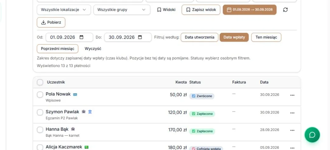Click the participant name Szymon Pawlak
This screenshot has width=330, height=150.
pos(62,112)
